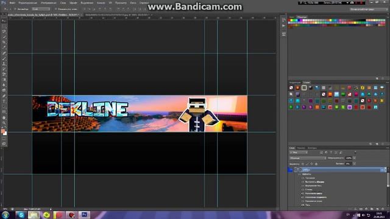The image size is (390, 219).
Task: Toggle visibility of all layer Effects
Action: [299, 175]
